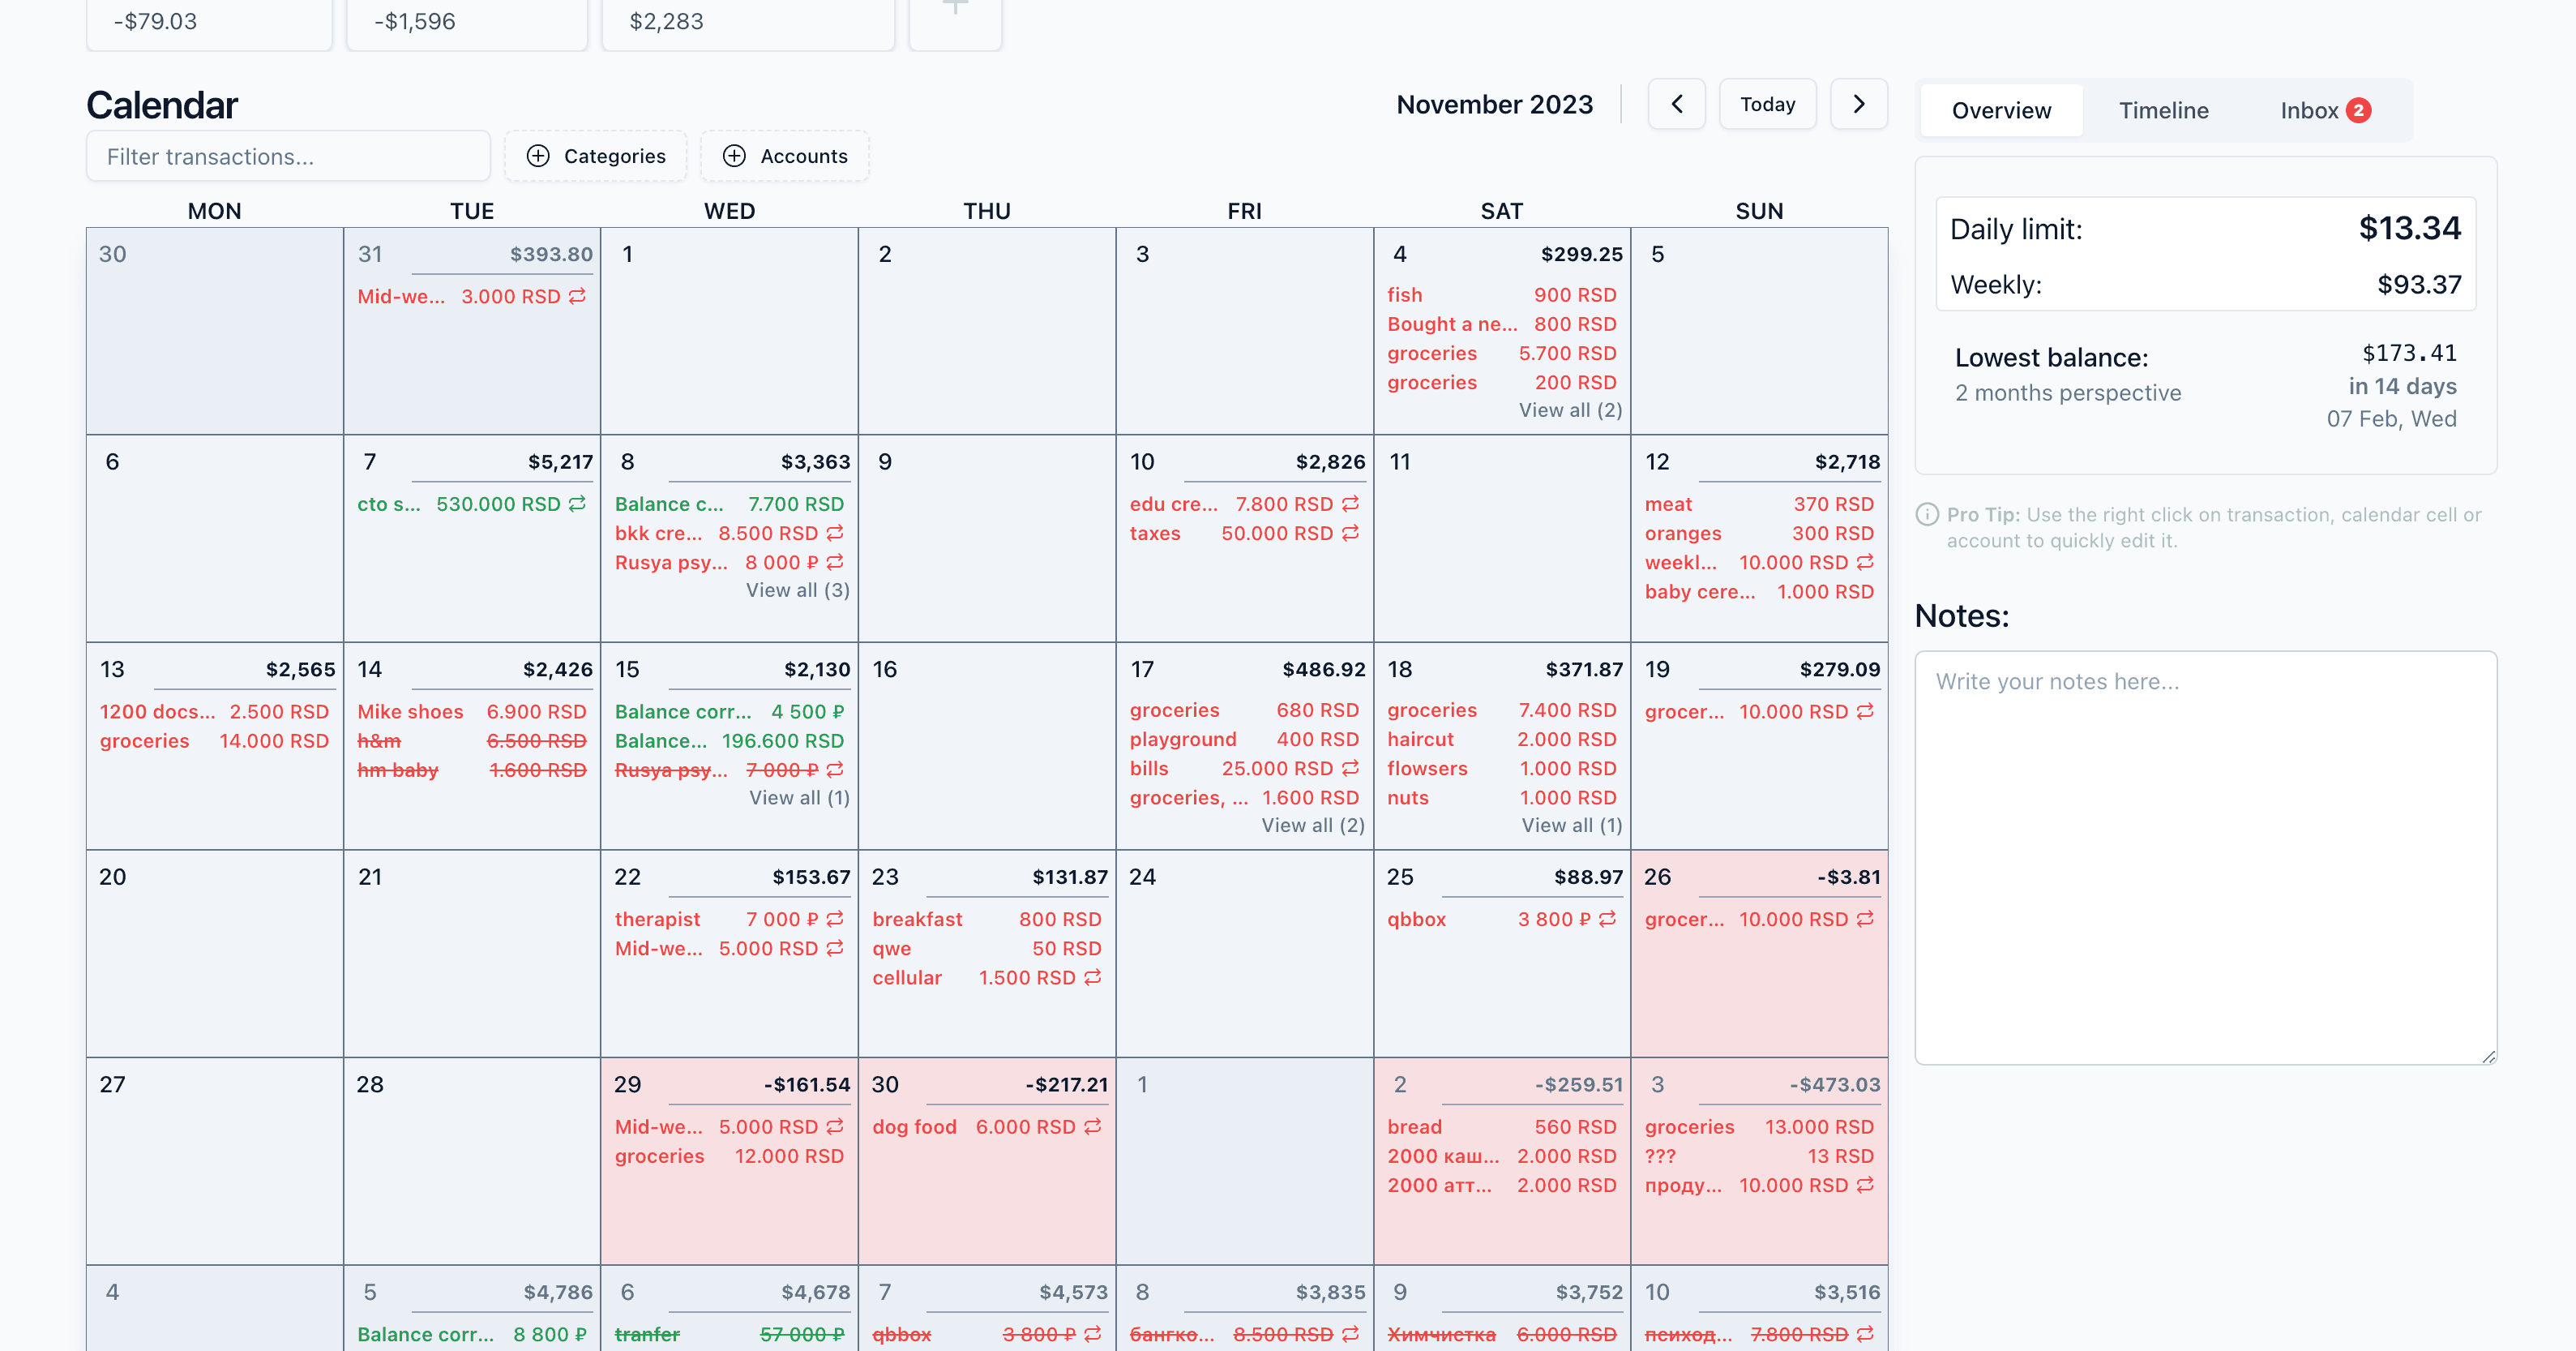
Task: Expand View all (2) on November 4
Action: [x=1570, y=410]
